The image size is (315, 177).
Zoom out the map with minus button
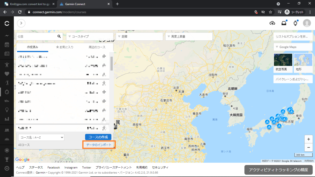[309, 147]
